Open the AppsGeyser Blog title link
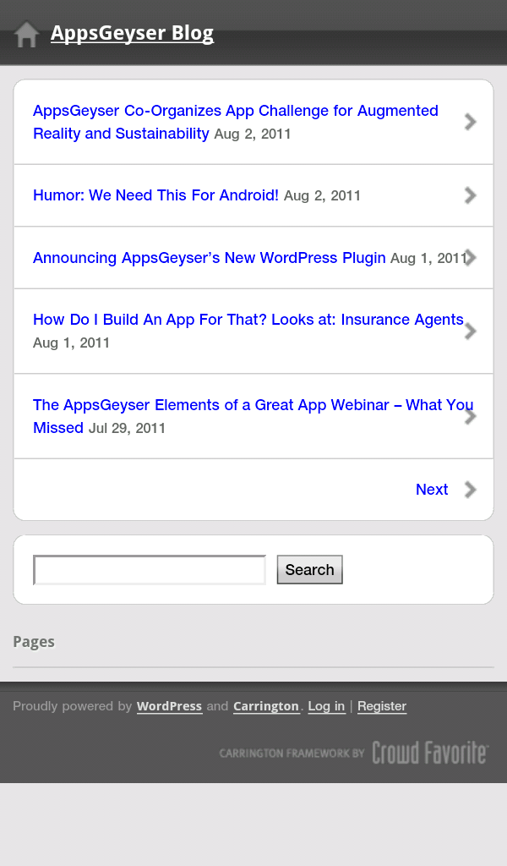 coord(132,33)
